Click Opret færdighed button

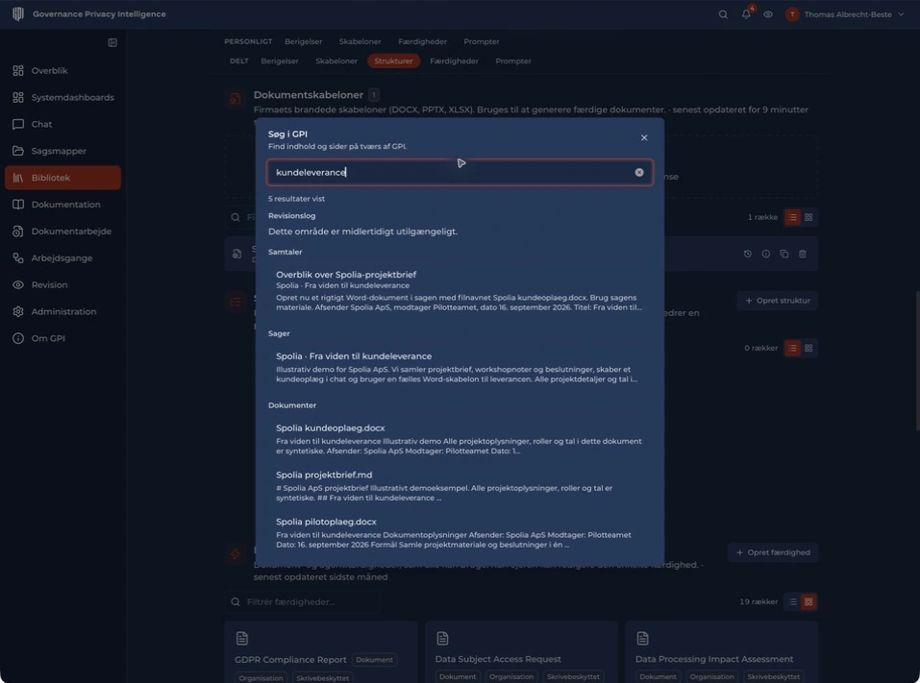pos(773,552)
